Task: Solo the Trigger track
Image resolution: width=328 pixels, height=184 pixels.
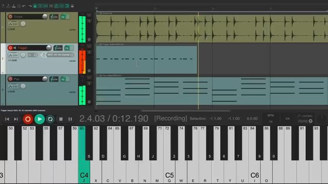Action: click(x=89, y=52)
